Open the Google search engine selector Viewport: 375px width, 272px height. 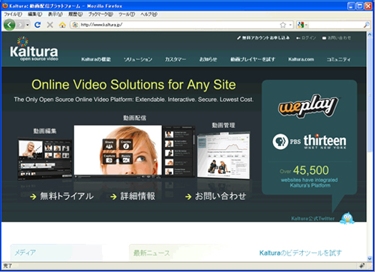click(x=302, y=25)
